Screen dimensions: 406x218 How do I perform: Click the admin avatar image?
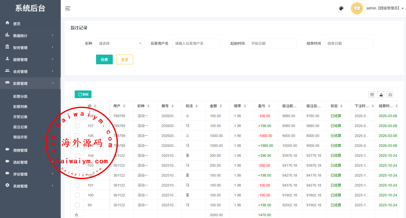pyautogui.click(x=357, y=8)
